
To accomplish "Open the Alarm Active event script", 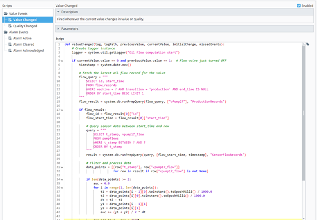I will pos(22,38).
